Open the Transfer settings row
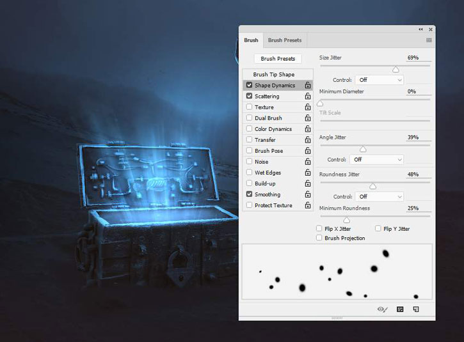The height and width of the screenshot is (342, 464). pos(278,139)
